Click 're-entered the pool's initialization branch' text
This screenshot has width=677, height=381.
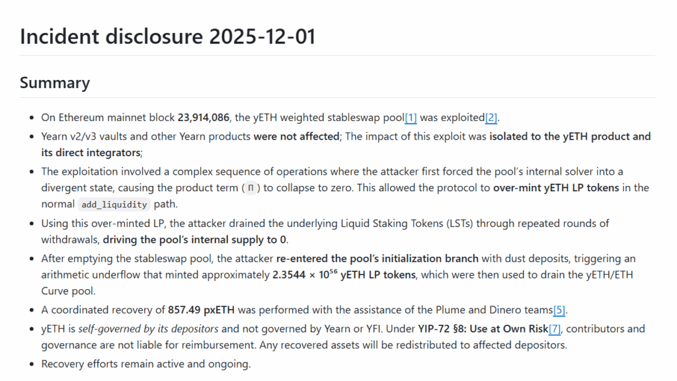tap(377, 258)
